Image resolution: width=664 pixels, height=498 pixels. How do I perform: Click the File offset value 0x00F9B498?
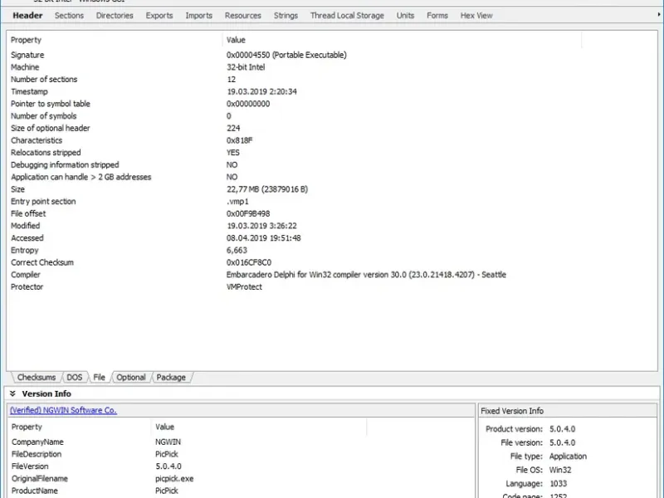point(248,214)
